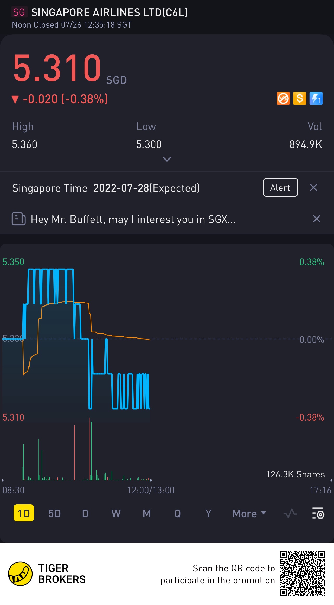Switch to the M monthly chart tab
334x605 pixels.
click(147, 514)
